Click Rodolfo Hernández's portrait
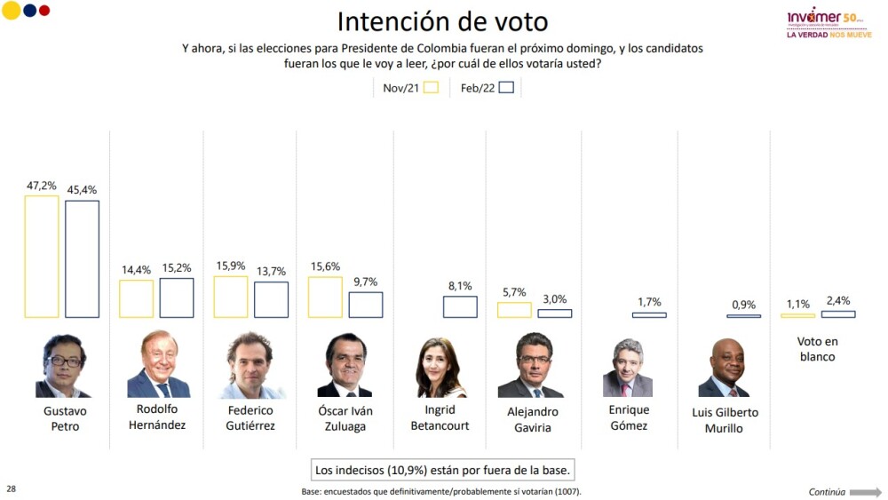This screenshot has height=500, width=888. point(158,363)
